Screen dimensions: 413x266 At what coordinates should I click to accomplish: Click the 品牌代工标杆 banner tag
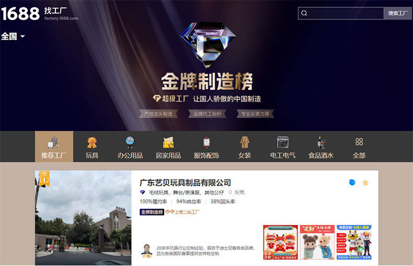point(208,114)
